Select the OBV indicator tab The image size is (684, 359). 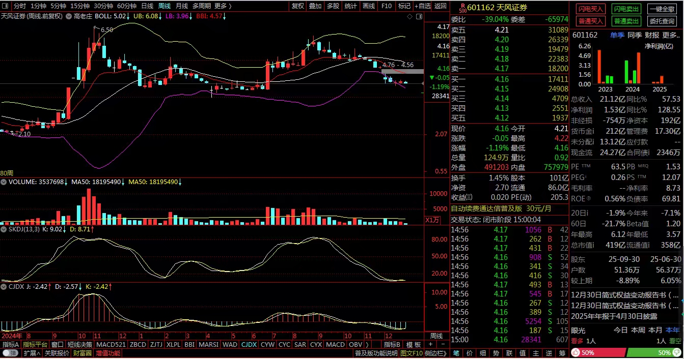[355, 344]
